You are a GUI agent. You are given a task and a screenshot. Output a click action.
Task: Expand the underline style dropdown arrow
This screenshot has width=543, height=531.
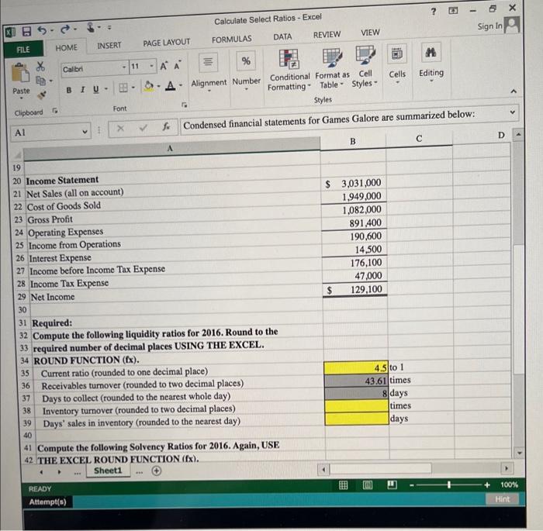tap(106, 89)
